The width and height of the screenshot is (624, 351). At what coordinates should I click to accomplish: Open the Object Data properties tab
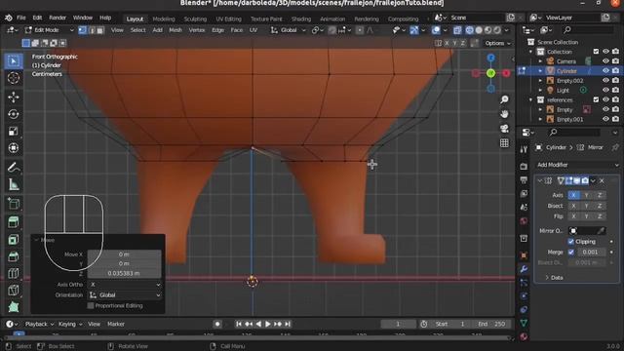click(x=524, y=323)
